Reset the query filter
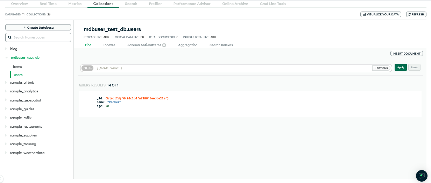The image size is (431, 183). click(414, 68)
